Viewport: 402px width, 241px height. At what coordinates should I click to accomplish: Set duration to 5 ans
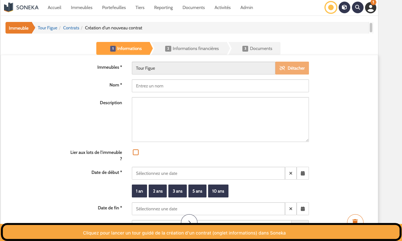[197, 191]
